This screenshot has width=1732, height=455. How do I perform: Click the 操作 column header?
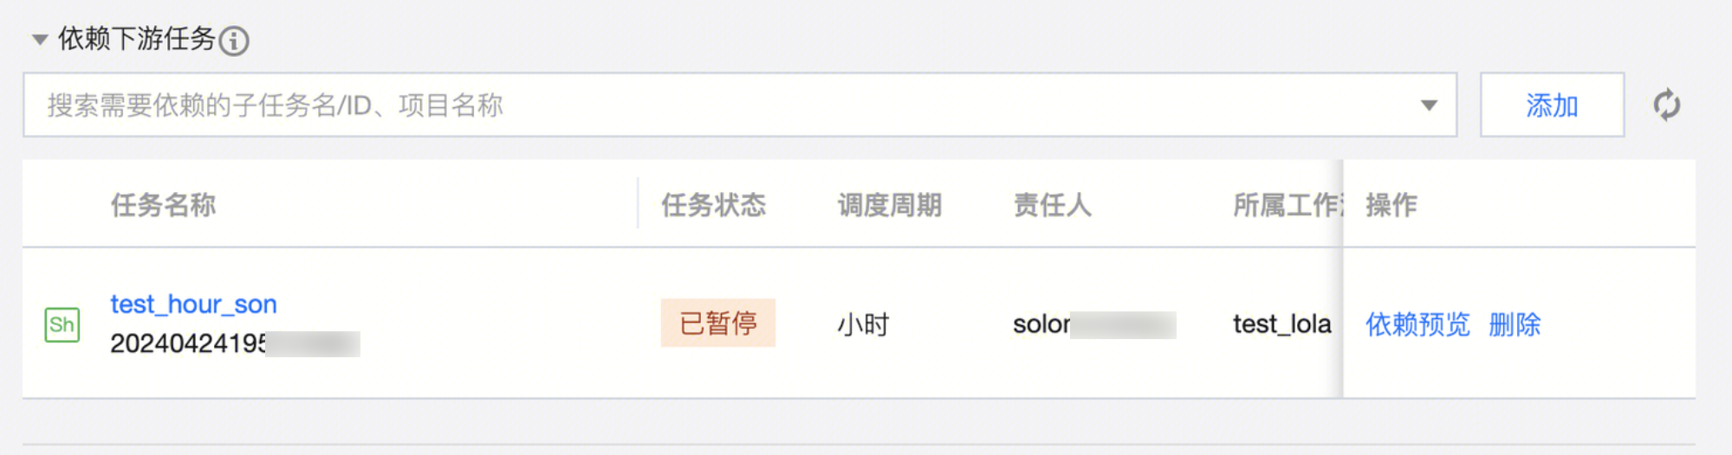tap(1391, 205)
